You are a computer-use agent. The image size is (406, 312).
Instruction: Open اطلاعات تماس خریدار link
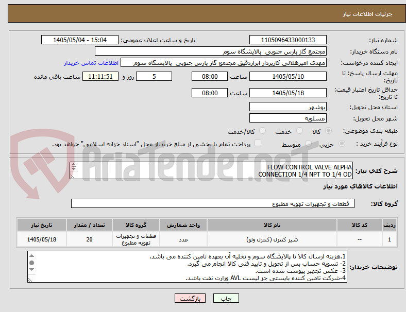(91, 63)
